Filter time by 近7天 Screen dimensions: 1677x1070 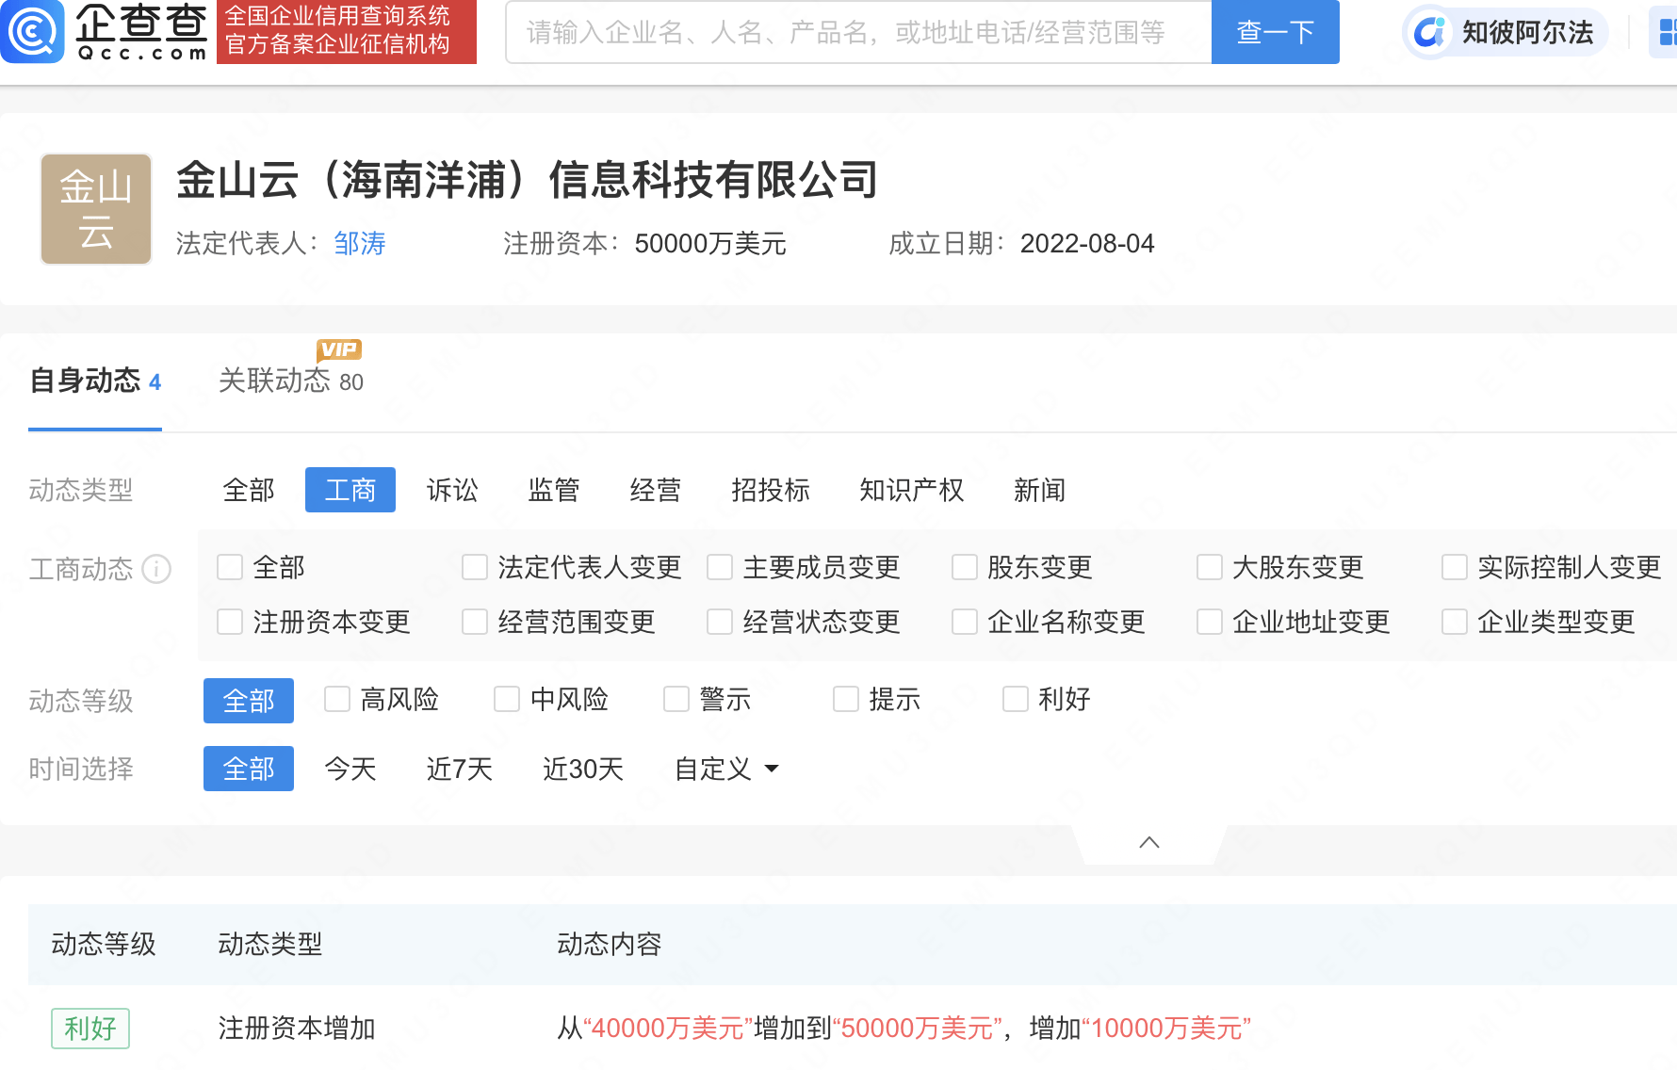[460, 769]
